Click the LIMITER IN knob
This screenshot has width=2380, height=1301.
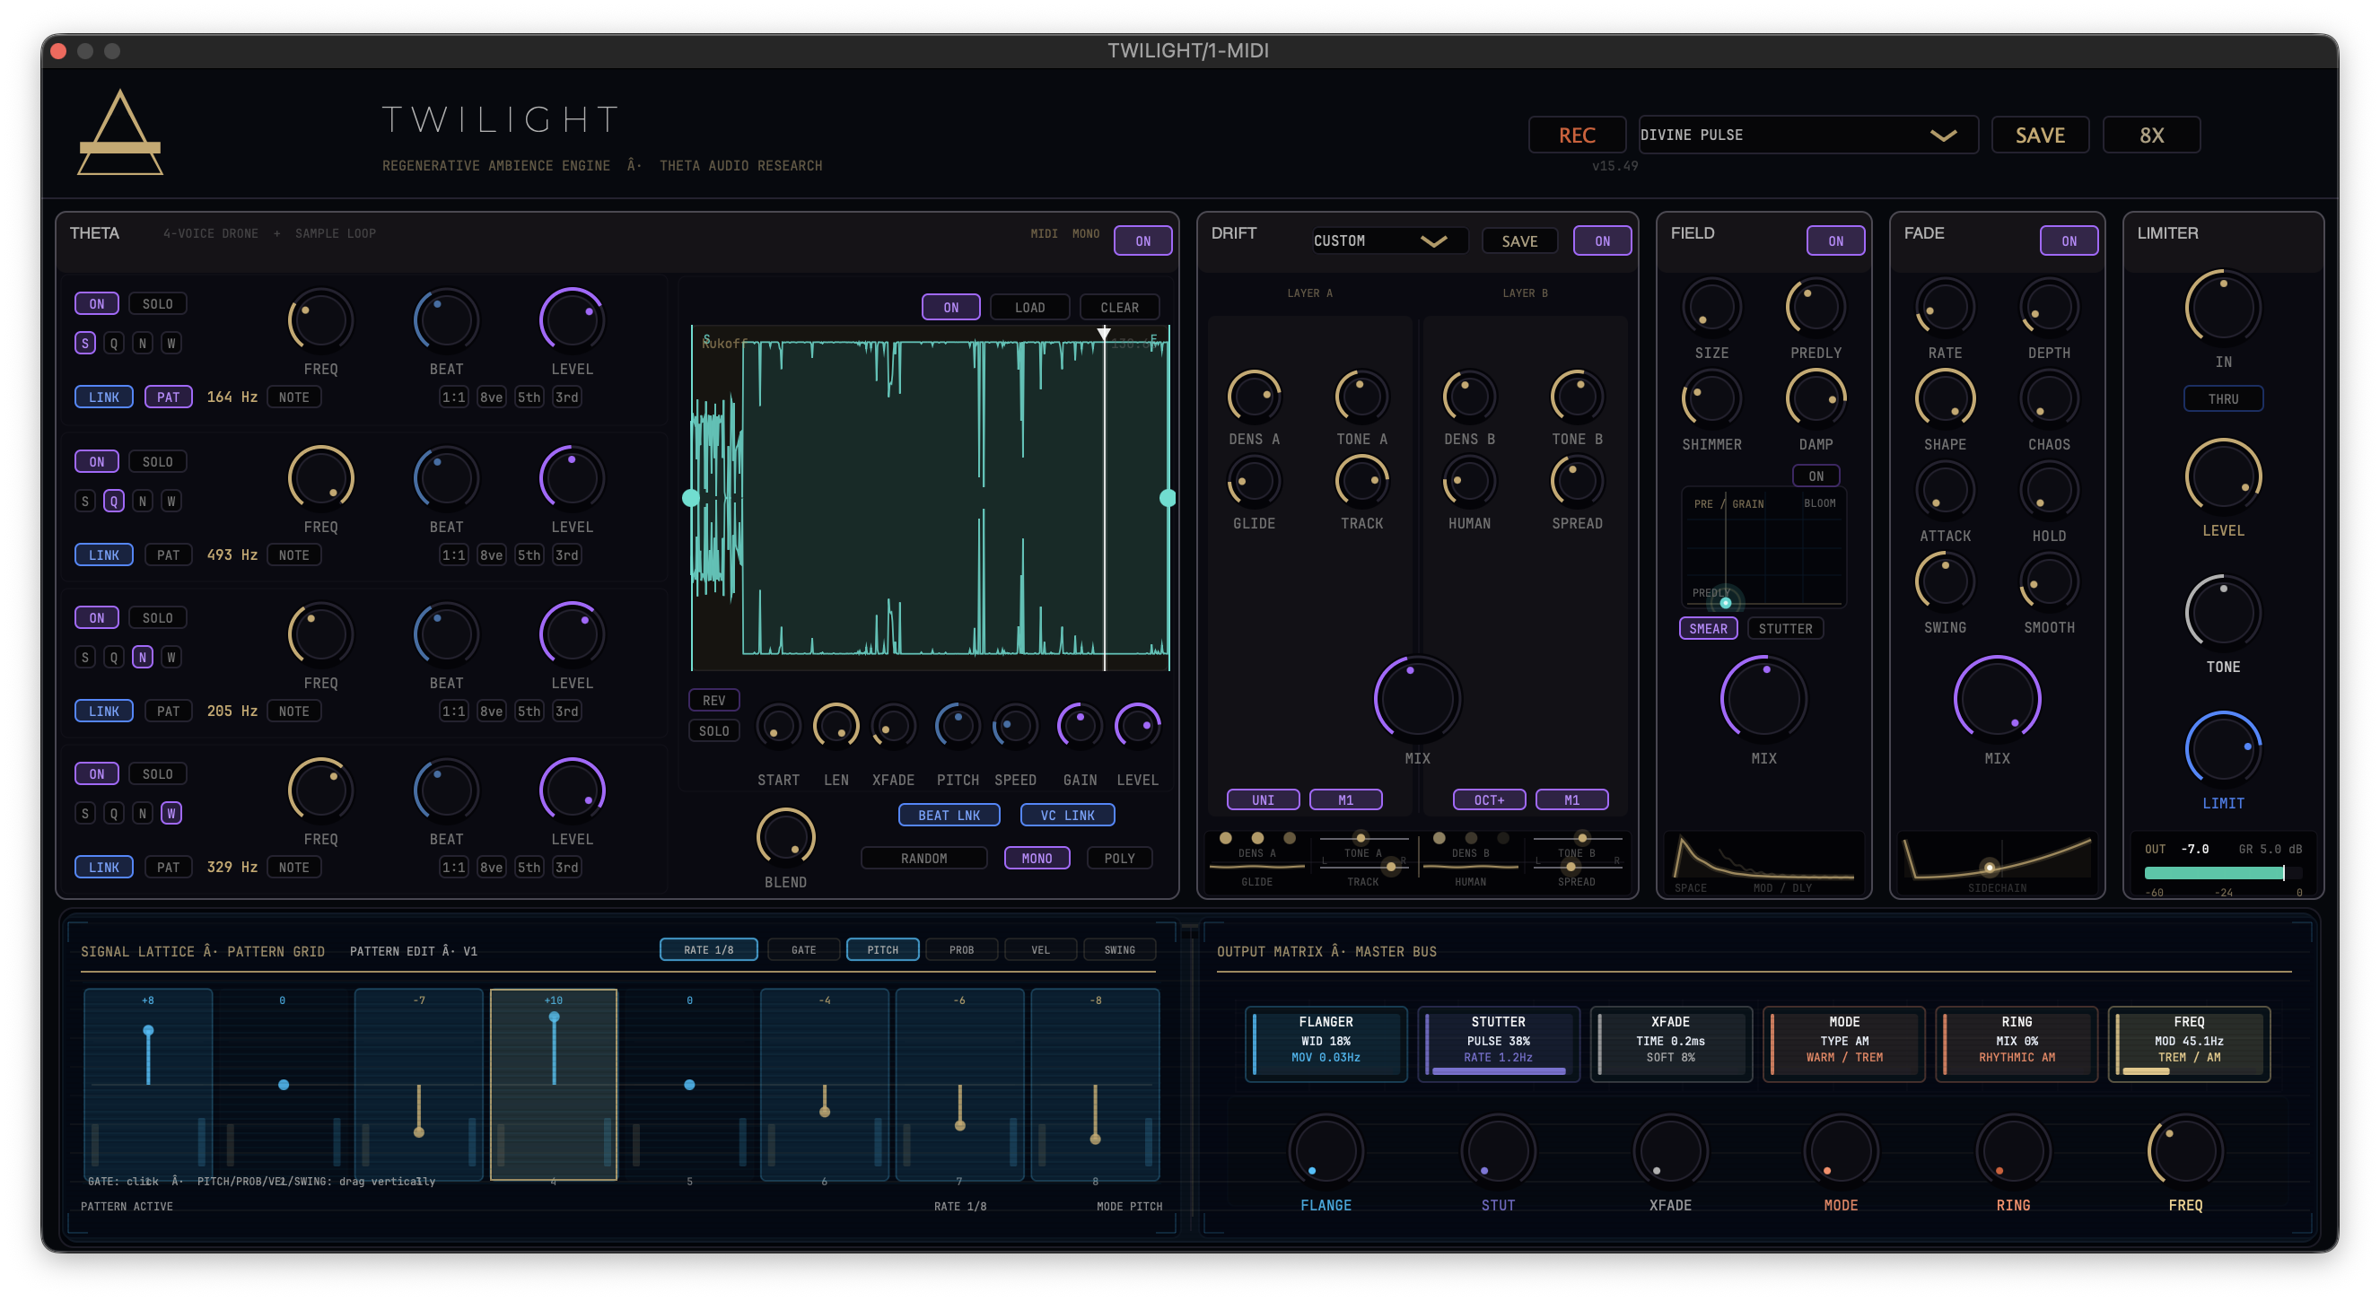[2222, 309]
